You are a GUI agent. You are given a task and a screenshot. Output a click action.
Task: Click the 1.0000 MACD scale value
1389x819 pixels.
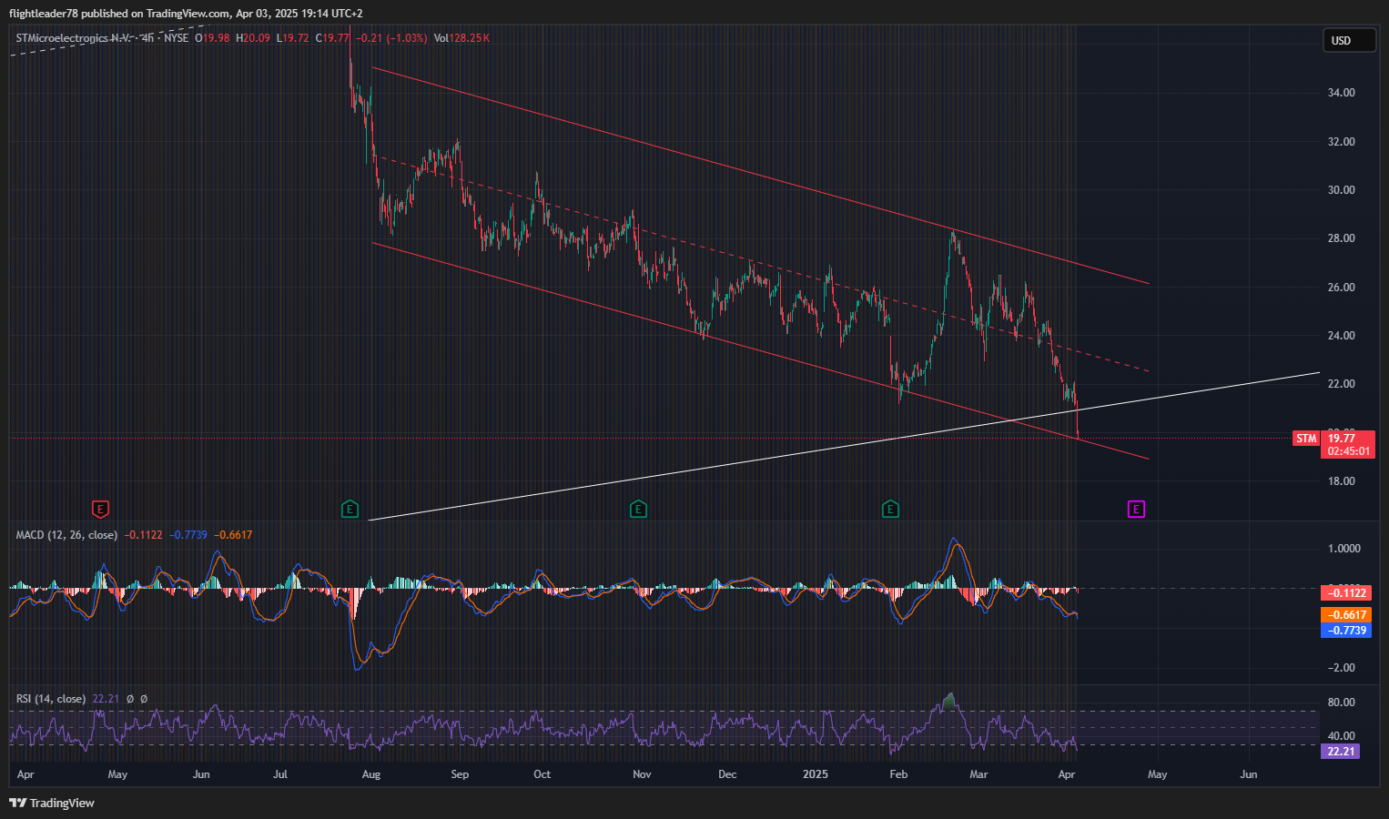[x=1344, y=549]
